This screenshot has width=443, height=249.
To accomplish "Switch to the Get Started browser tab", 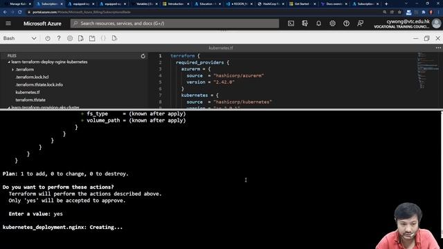I will pyautogui.click(x=302, y=4).
